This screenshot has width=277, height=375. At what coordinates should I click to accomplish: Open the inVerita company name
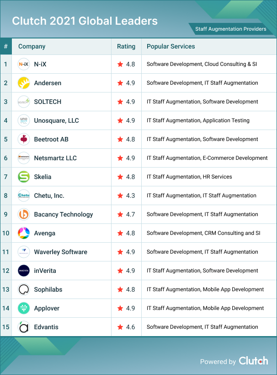pos(45,271)
